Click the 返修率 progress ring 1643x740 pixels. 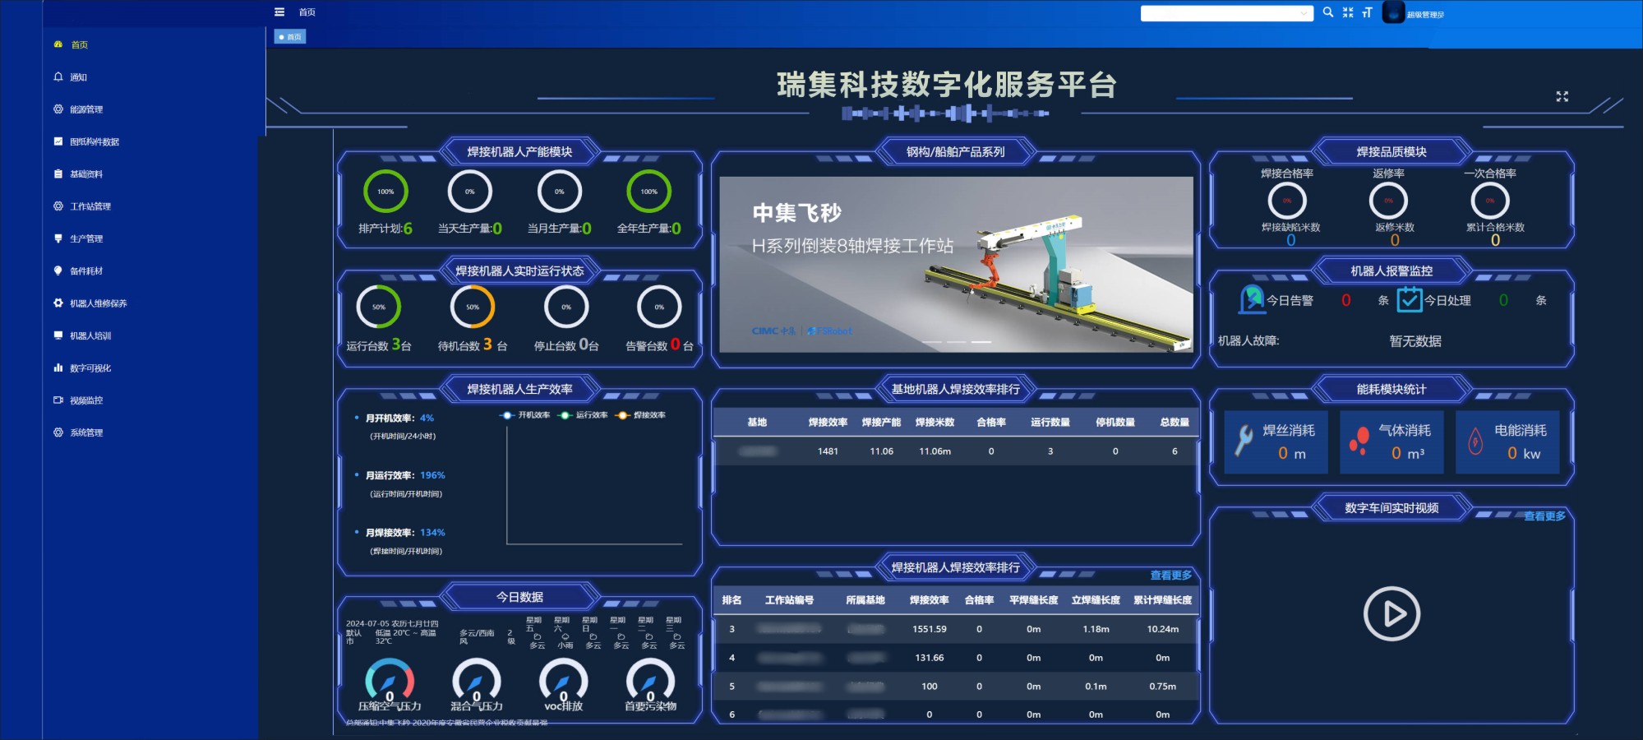tap(1388, 201)
